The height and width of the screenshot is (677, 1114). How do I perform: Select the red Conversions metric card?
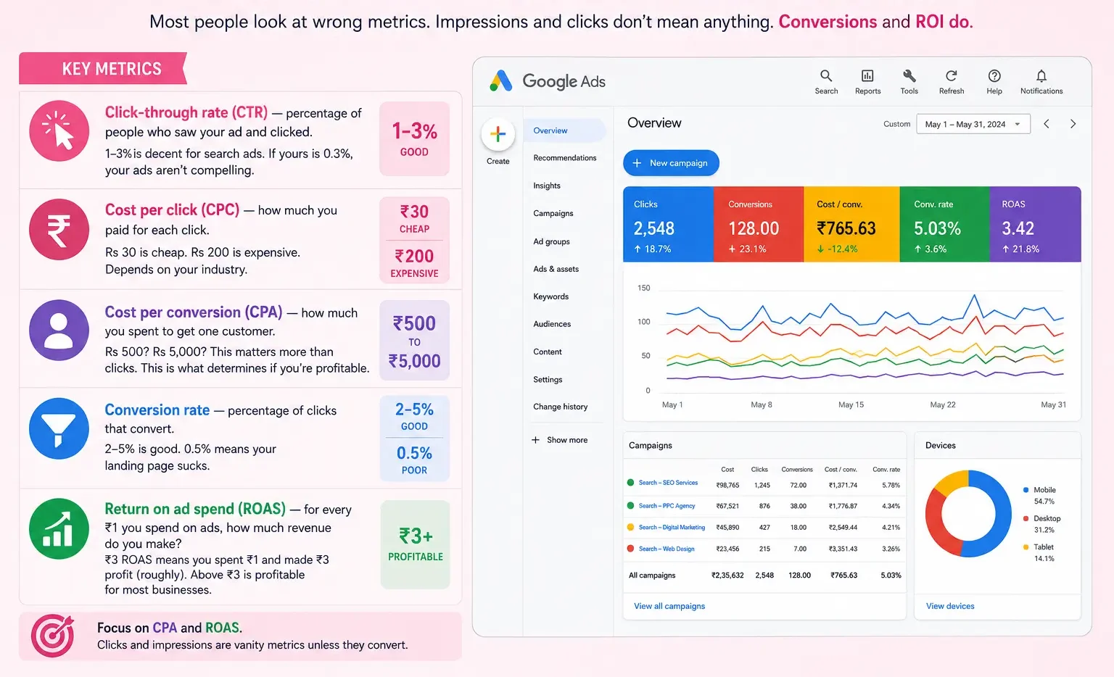(759, 224)
